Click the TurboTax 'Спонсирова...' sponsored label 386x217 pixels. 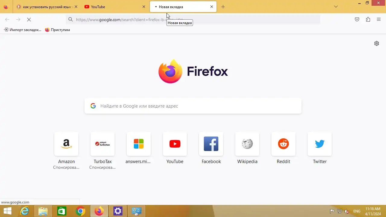[103, 168]
